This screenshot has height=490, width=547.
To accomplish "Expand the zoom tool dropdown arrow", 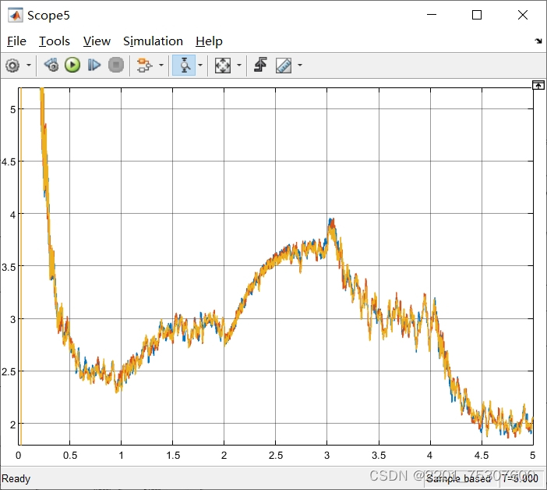I will (200, 65).
